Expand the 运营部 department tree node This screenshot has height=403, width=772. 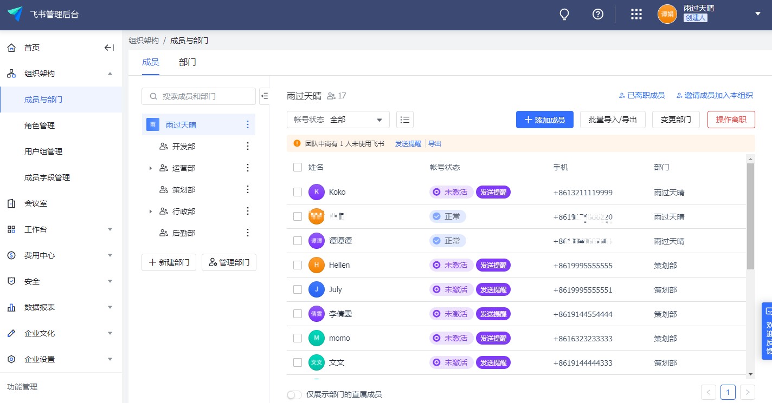click(x=151, y=168)
